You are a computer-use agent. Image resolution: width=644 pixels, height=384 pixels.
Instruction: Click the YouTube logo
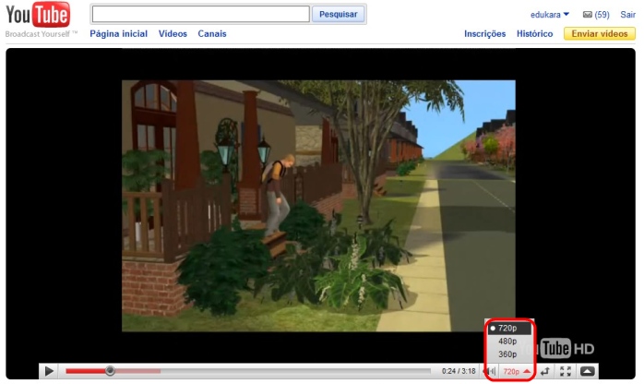(38, 15)
